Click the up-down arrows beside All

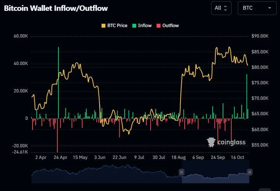tap(225, 8)
